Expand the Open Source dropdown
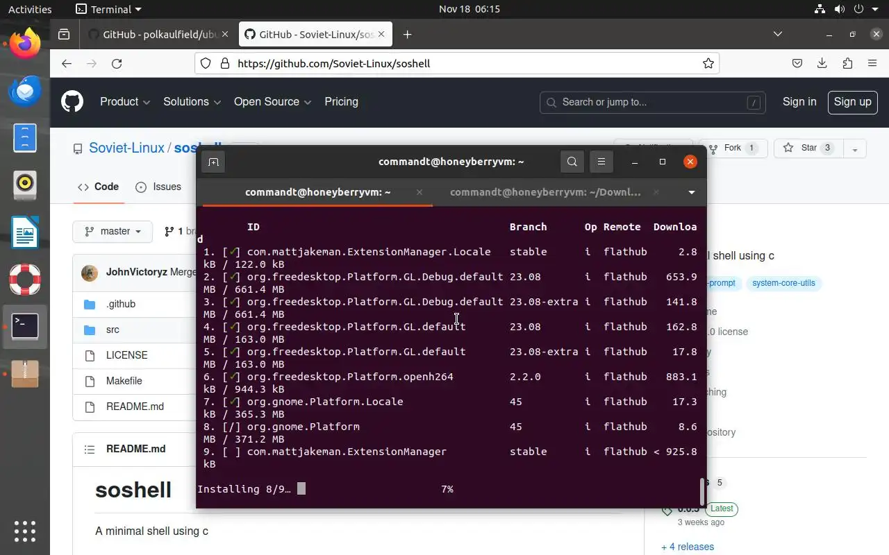The width and height of the screenshot is (889, 555). (272, 102)
